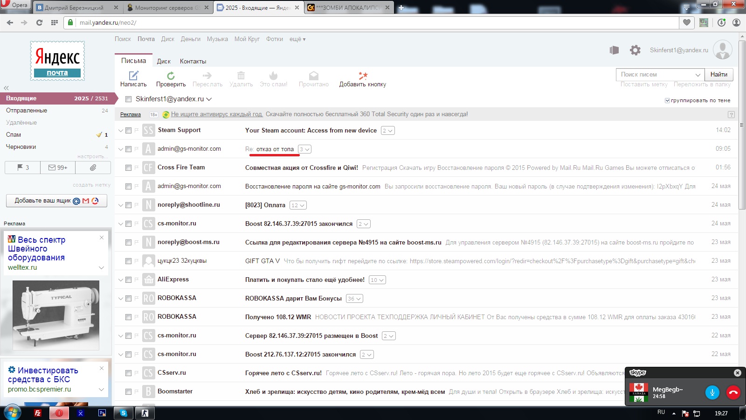This screenshot has width=746, height=420.
Task: Open Входящие folder
Action: tap(57, 98)
